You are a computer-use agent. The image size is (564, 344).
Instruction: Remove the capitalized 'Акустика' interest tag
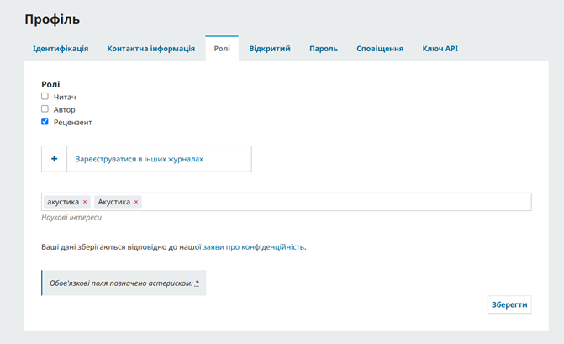[x=136, y=202]
